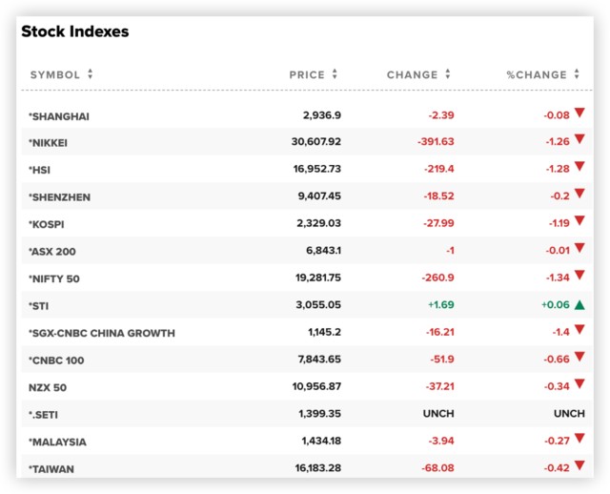This screenshot has width=610, height=494.
Task: Click the red down arrow in Taiwan row
Action: (x=579, y=467)
